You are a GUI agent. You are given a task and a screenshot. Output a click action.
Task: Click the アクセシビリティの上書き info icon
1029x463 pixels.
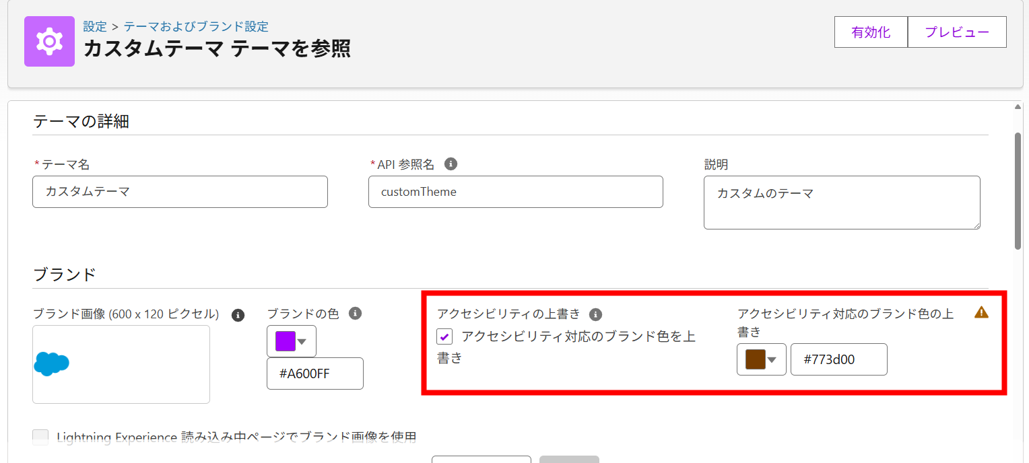(x=595, y=314)
